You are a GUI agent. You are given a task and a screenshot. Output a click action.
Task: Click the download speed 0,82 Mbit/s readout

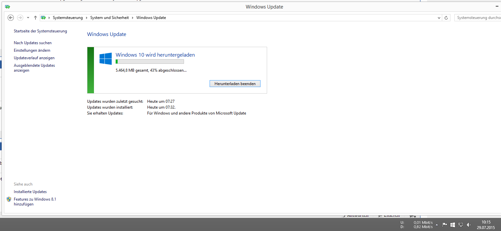[x=423, y=227]
